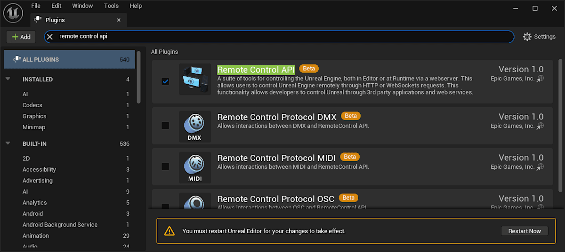This screenshot has height=252, width=565.
Task: Collapse the INSTALLED category
Action: (8, 79)
